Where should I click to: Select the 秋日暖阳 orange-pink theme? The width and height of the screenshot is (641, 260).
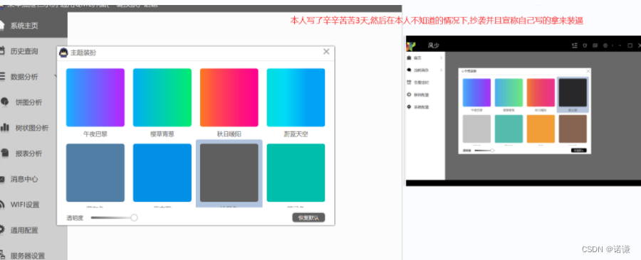[229, 97]
